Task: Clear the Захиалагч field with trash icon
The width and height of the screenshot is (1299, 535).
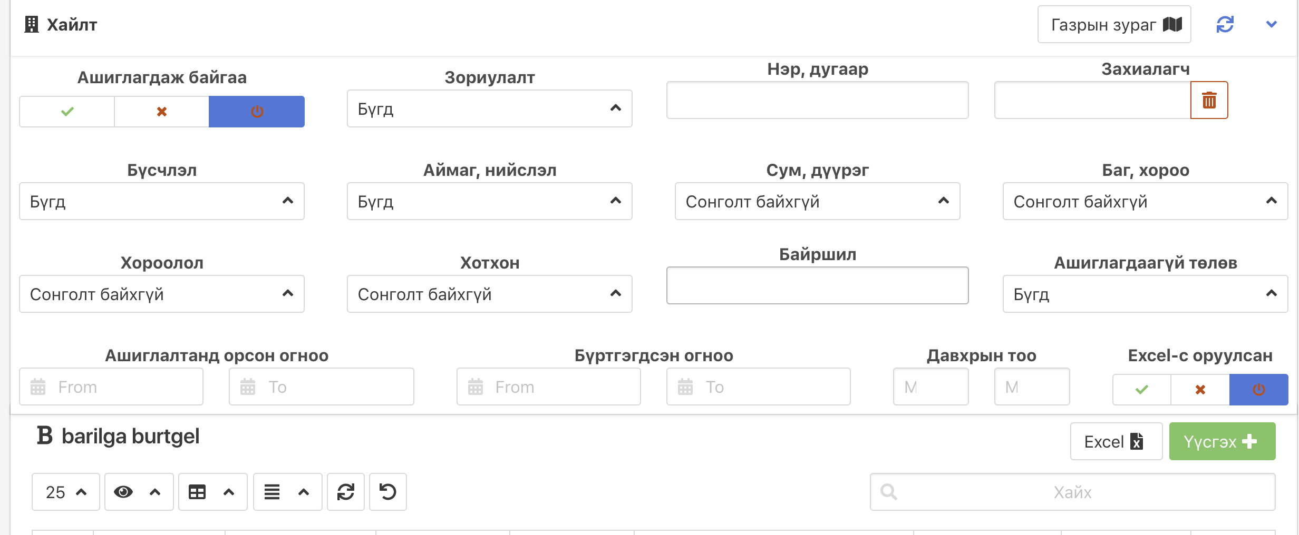Action: pyautogui.click(x=1209, y=100)
